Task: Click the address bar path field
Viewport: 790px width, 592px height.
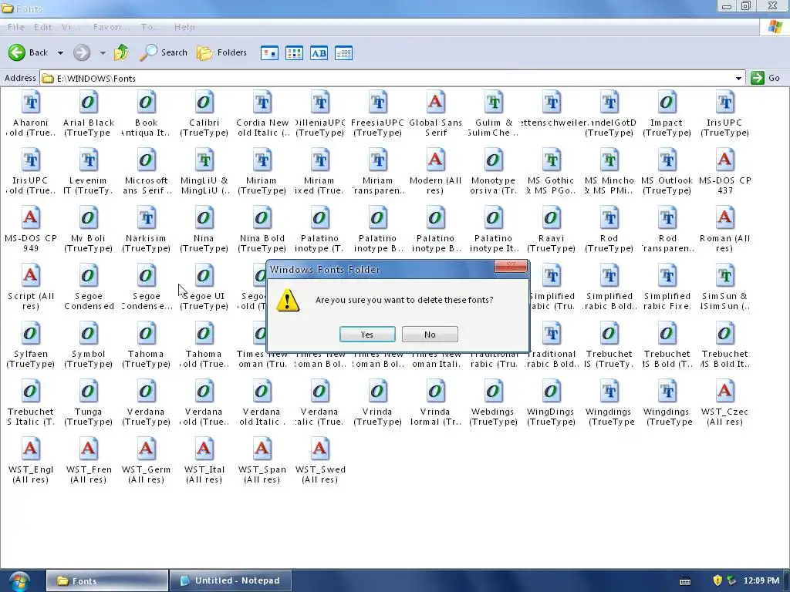Action: (x=387, y=79)
